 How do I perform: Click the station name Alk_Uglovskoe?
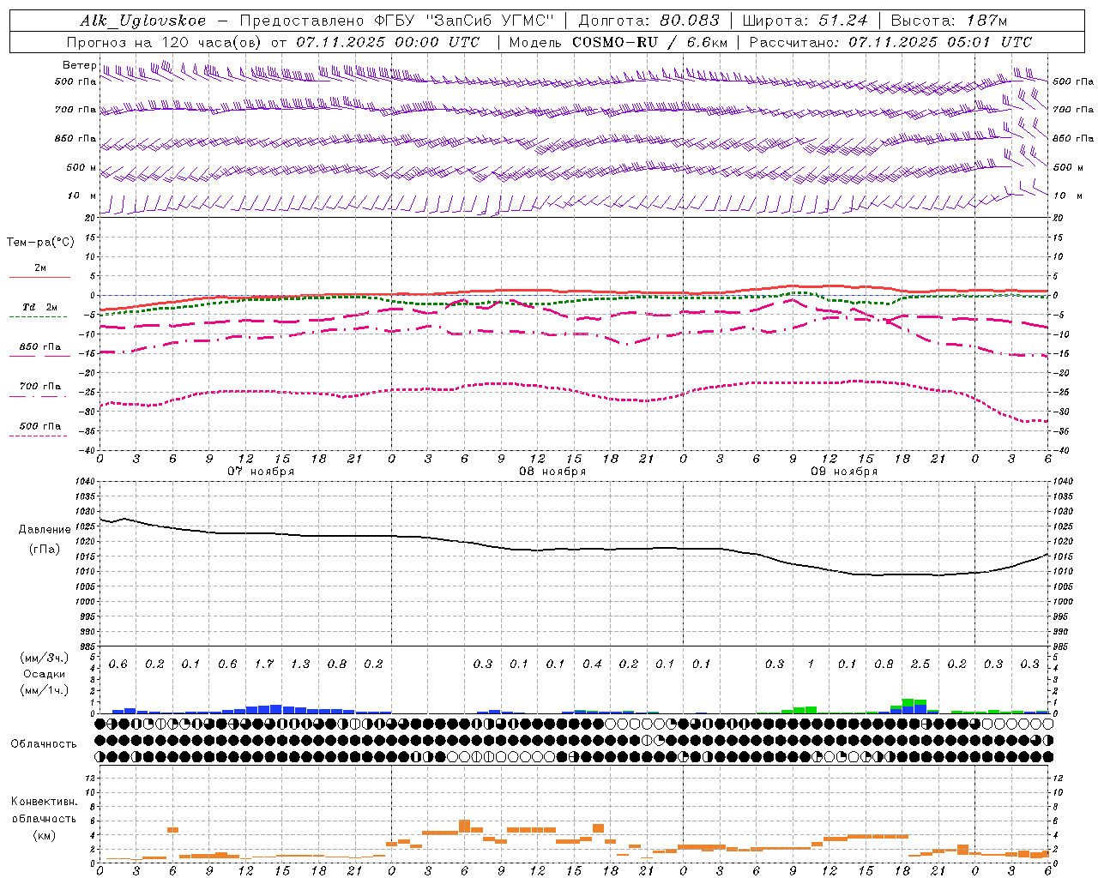coord(143,21)
